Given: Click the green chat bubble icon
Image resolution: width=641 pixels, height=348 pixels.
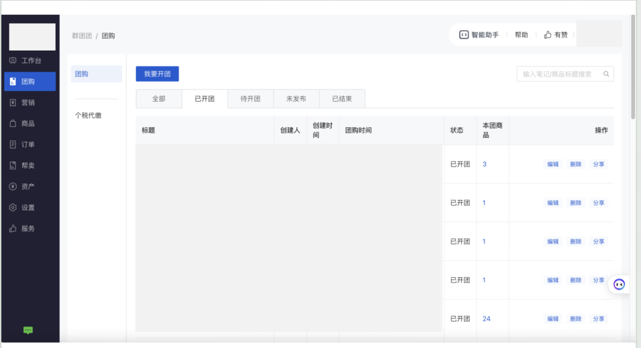Looking at the screenshot, I should [28, 330].
